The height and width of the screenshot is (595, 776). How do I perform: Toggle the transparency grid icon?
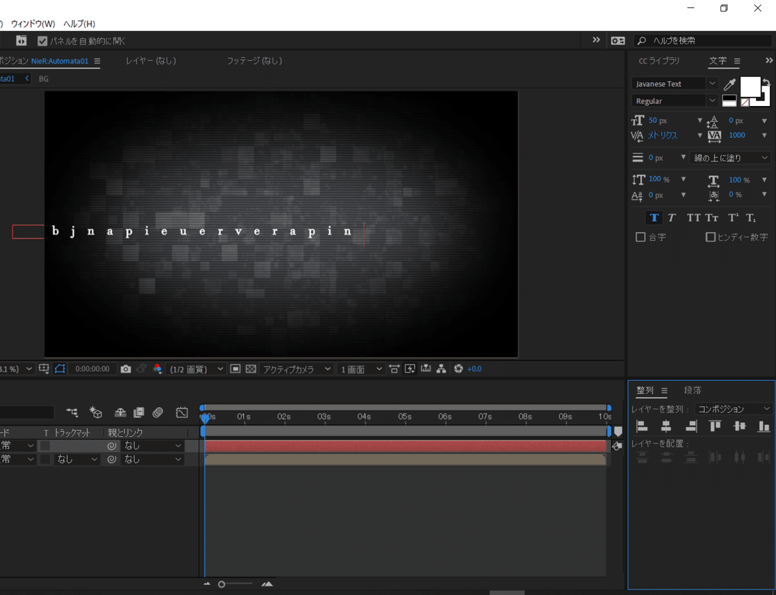tap(250, 369)
